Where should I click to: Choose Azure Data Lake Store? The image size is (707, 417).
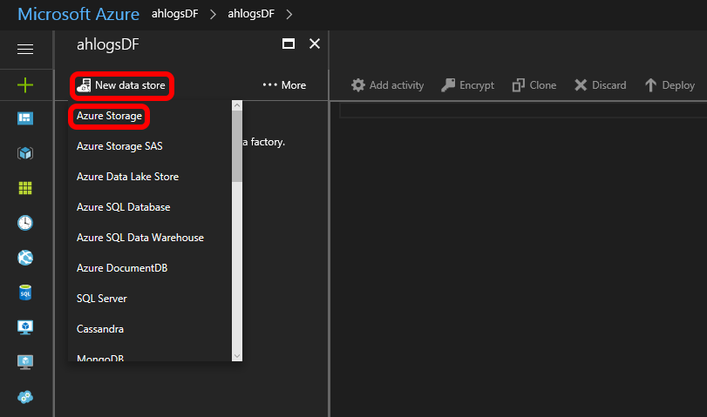click(x=127, y=177)
